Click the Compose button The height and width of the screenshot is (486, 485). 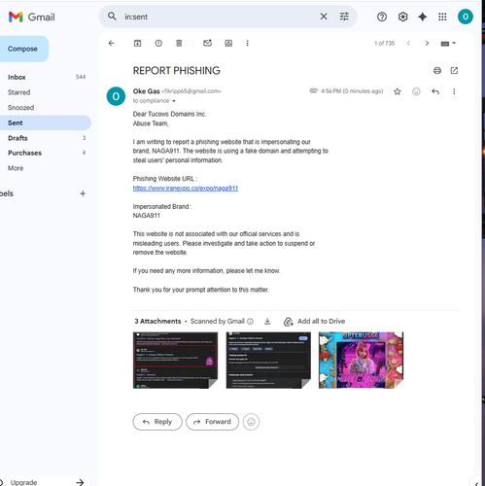tap(23, 49)
